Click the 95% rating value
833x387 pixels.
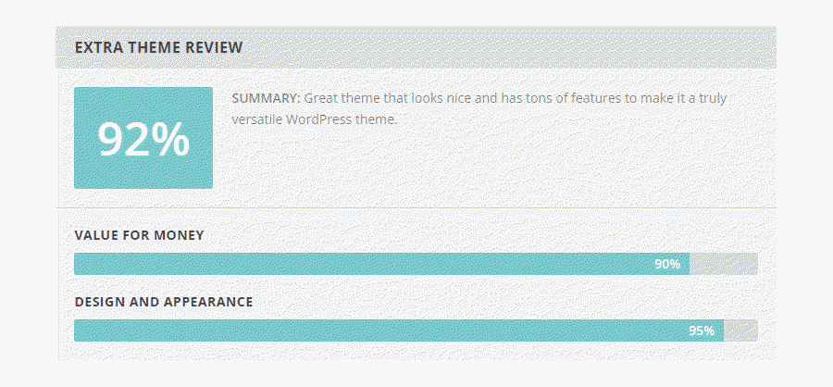(702, 331)
